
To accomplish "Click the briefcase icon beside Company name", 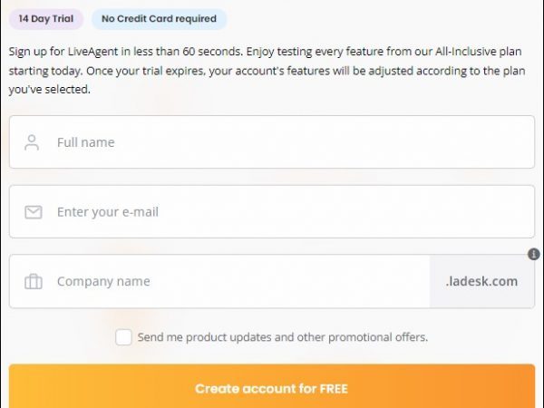I will coord(34,281).
